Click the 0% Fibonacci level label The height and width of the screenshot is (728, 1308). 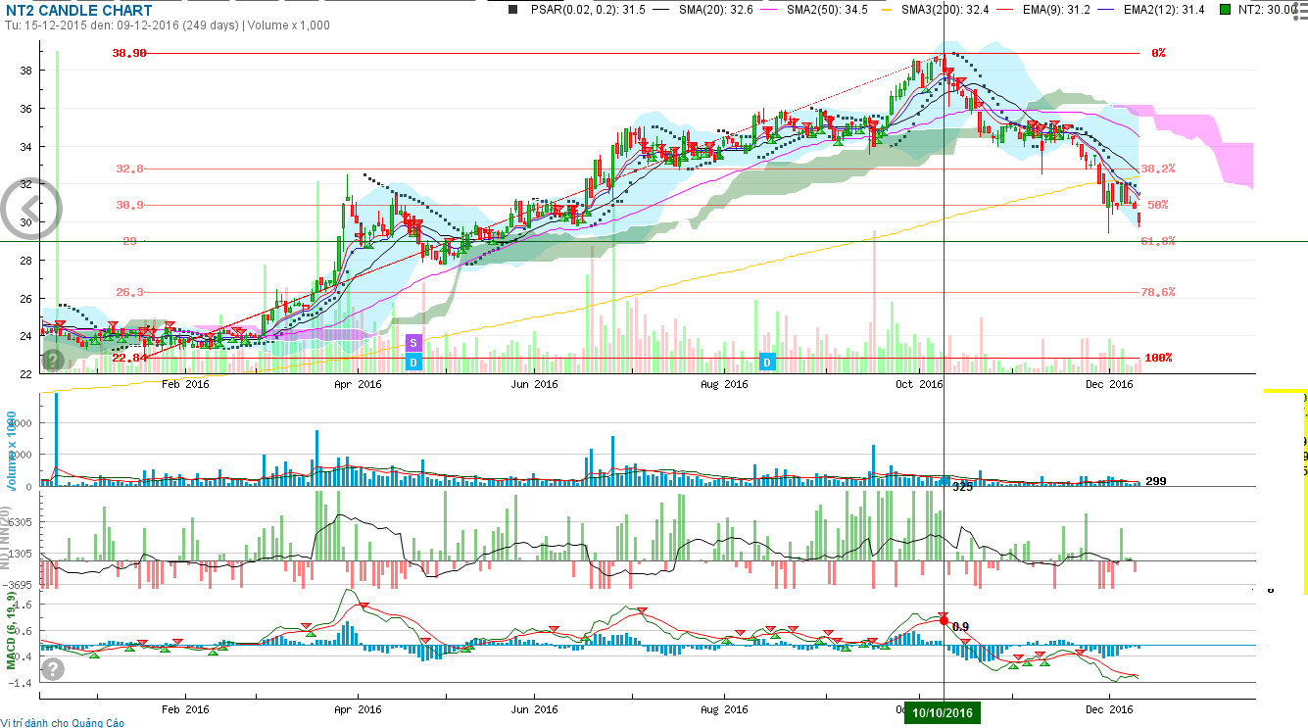[x=1158, y=53]
